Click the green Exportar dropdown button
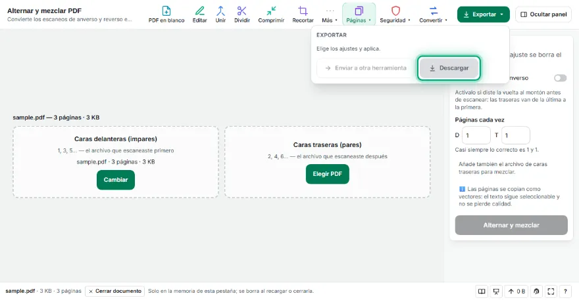This screenshot has width=579, height=300. (x=483, y=14)
